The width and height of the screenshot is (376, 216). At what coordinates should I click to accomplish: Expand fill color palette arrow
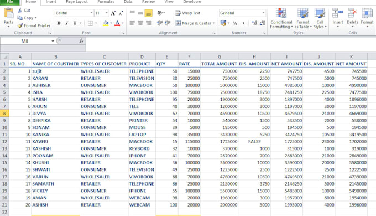click(111, 23)
